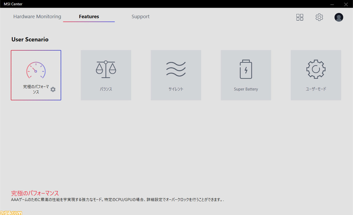Open settings via top gear icon

(319, 17)
